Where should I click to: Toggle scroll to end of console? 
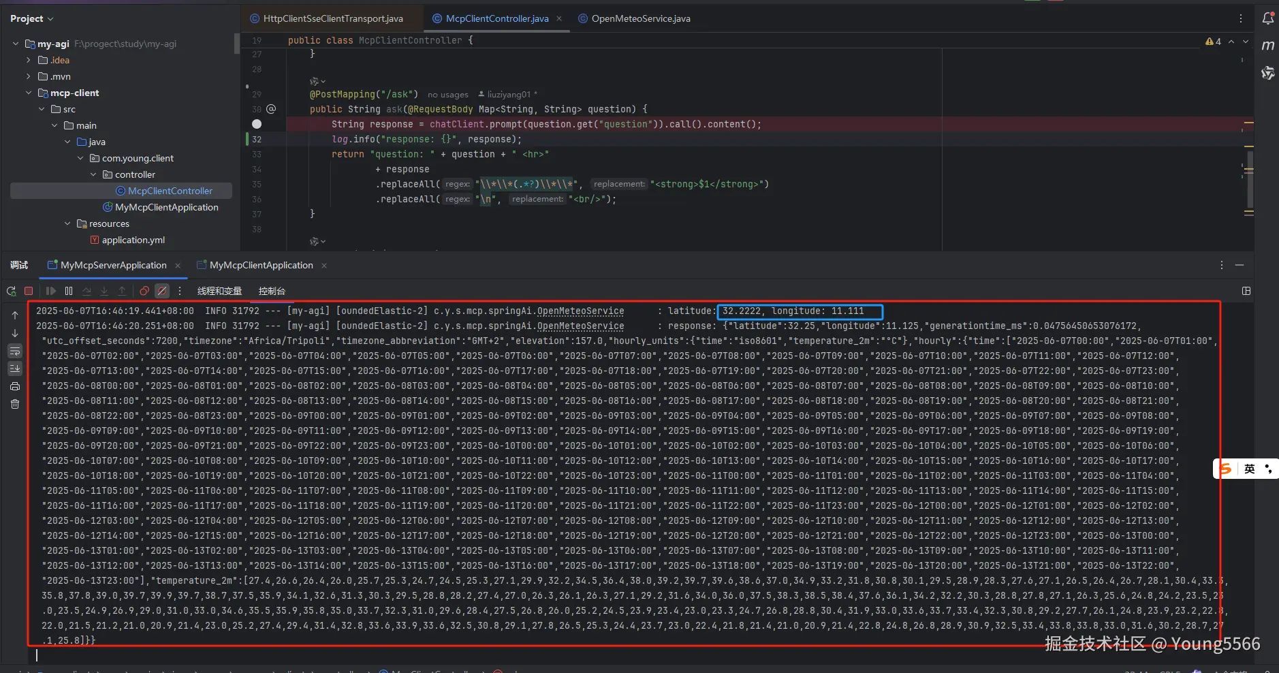(15, 369)
